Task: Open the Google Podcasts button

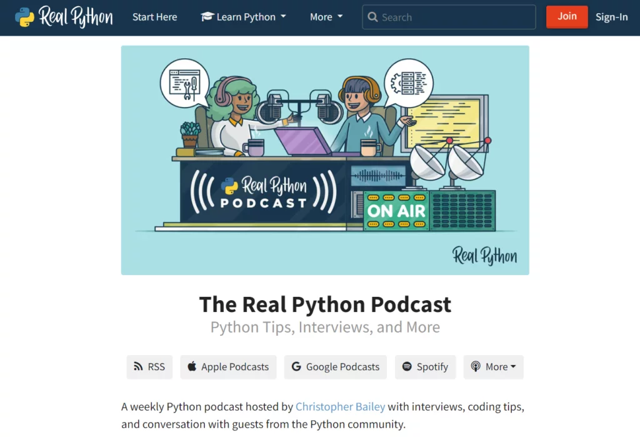Action: click(336, 367)
